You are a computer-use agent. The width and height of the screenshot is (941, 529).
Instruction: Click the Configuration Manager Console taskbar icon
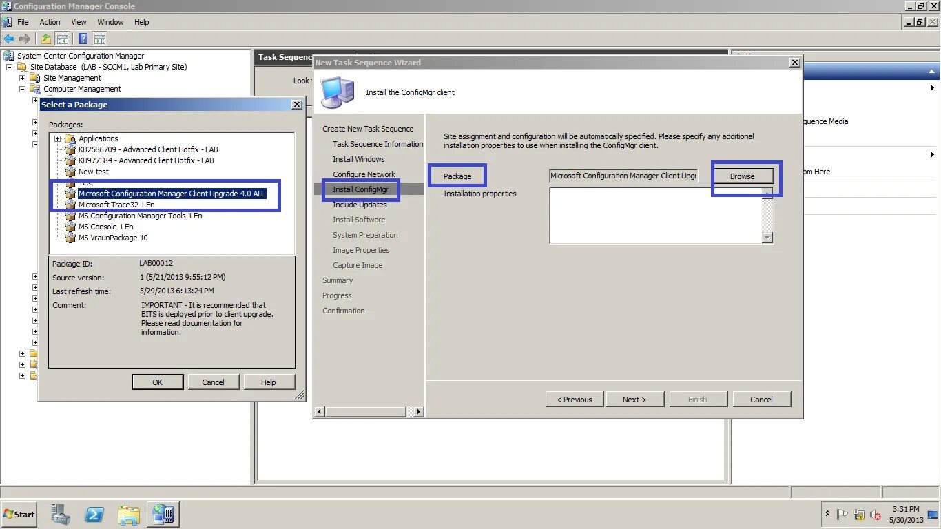click(163, 515)
